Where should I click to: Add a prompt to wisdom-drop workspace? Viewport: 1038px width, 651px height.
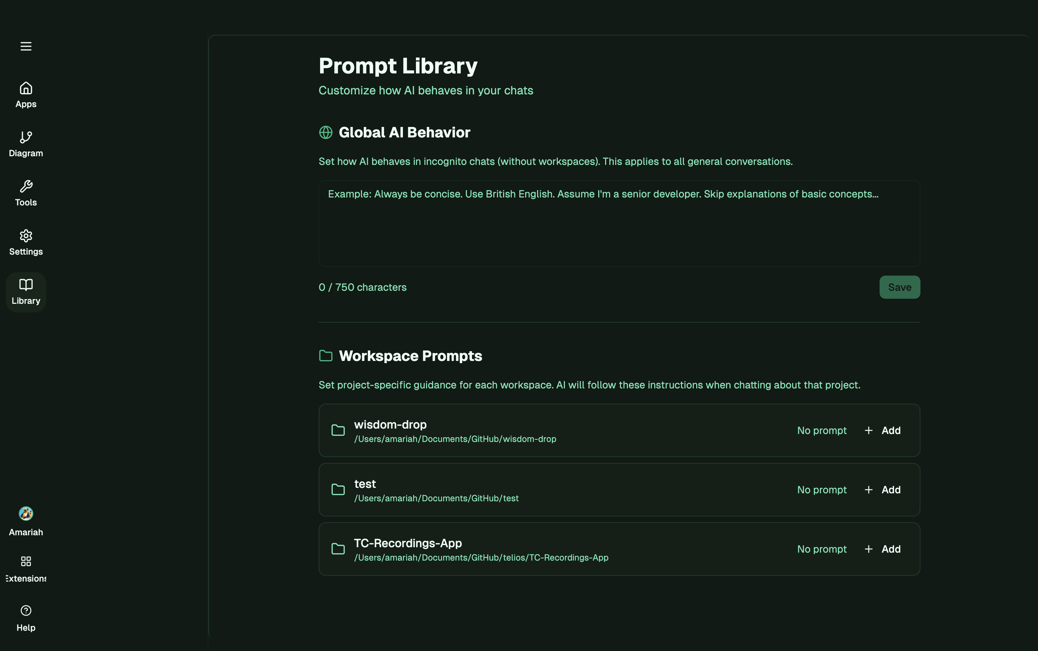coord(883,430)
